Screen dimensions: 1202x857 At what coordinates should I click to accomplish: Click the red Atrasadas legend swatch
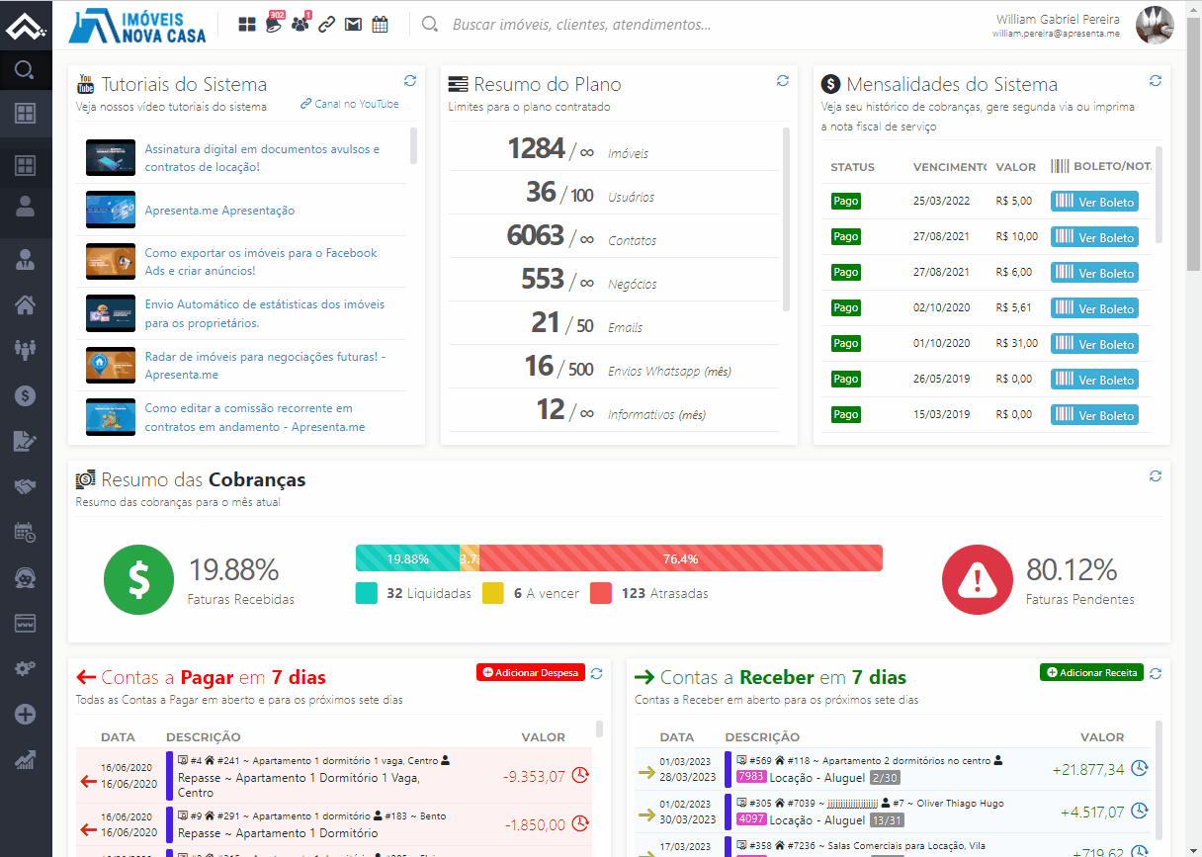(601, 593)
